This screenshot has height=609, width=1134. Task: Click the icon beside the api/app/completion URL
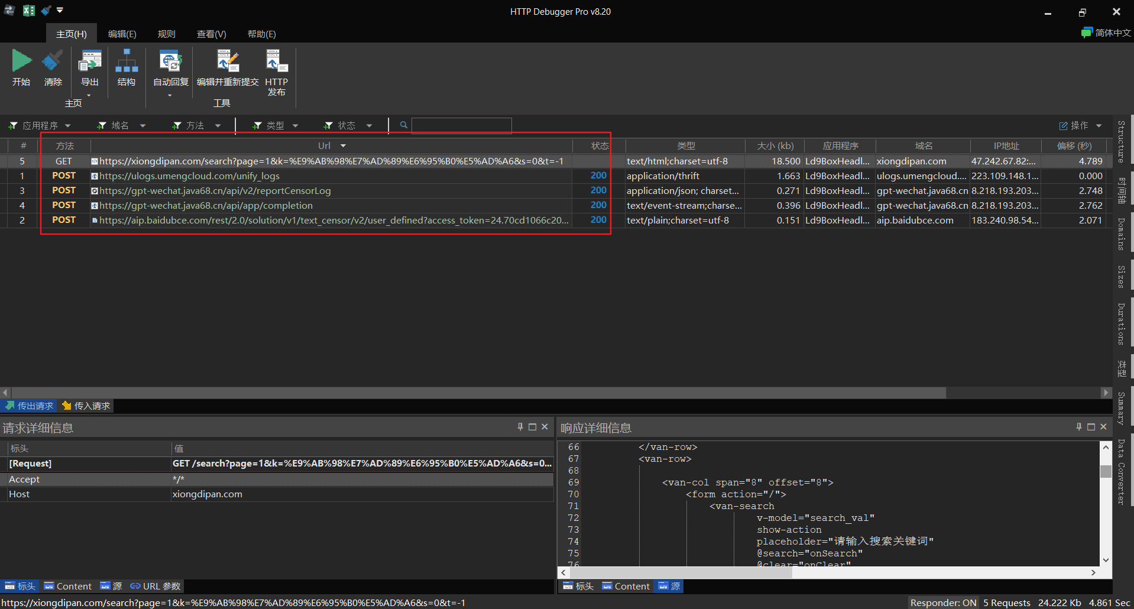point(94,205)
